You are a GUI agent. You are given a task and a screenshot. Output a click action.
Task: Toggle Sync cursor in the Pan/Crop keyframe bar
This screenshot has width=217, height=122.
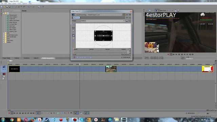pyautogui.click(x=75, y=57)
